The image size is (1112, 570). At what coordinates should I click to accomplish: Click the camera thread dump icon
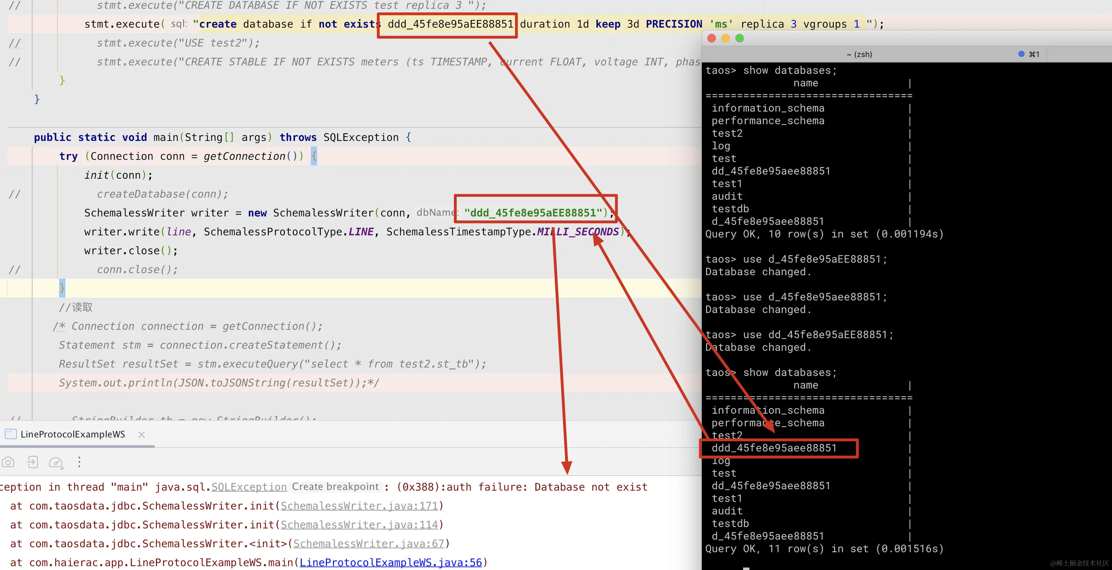(8, 463)
